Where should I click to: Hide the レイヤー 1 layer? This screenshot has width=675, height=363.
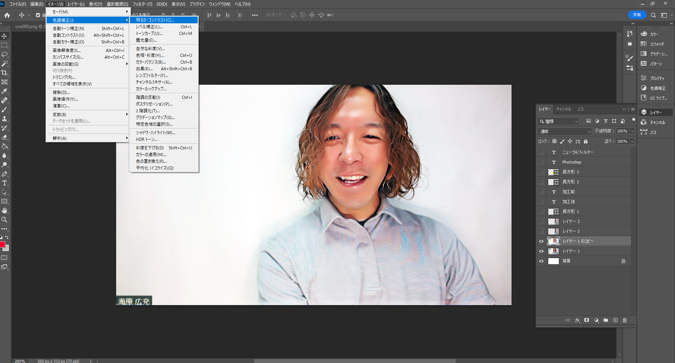click(541, 251)
